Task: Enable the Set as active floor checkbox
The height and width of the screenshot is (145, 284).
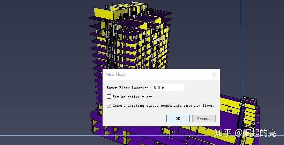Action: pyautogui.click(x=109, y=97)
